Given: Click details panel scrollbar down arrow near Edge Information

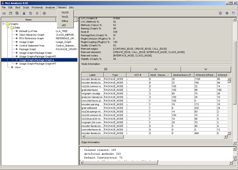Looking at the screenshot, I should point(234,143).
